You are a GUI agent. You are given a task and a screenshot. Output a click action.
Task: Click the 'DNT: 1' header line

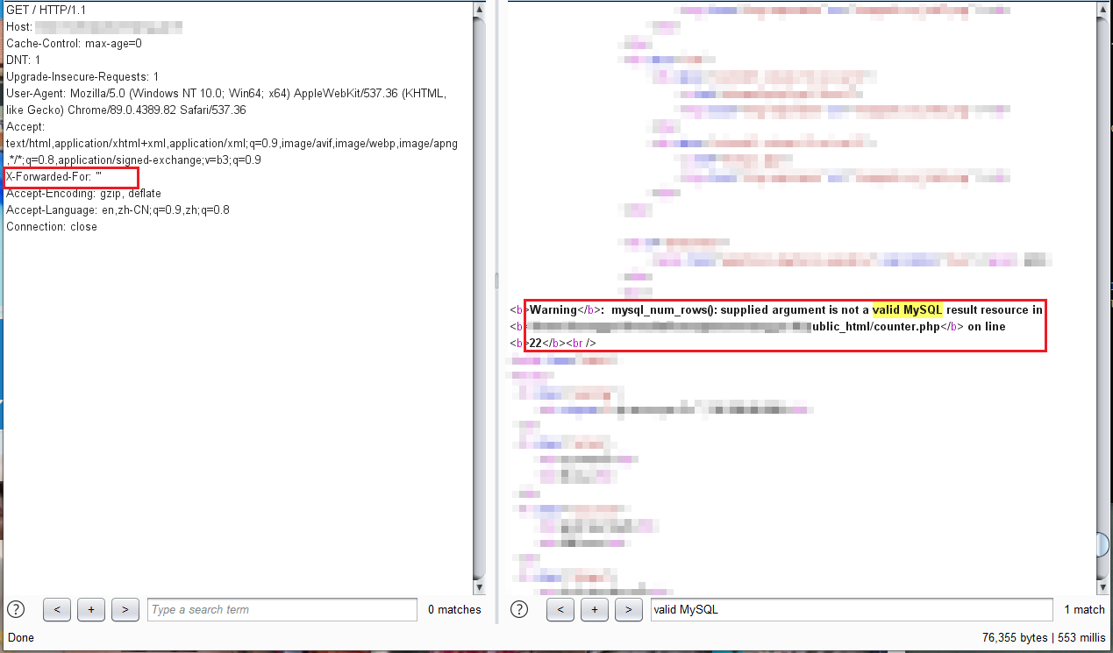point(24,60)
